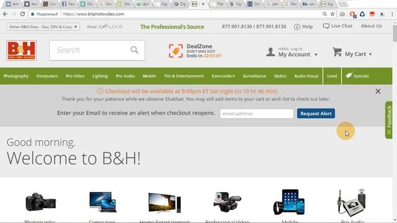Open the browser zoom magnifier icon
This screenshot has width=397, height=223.
(324, 14)
